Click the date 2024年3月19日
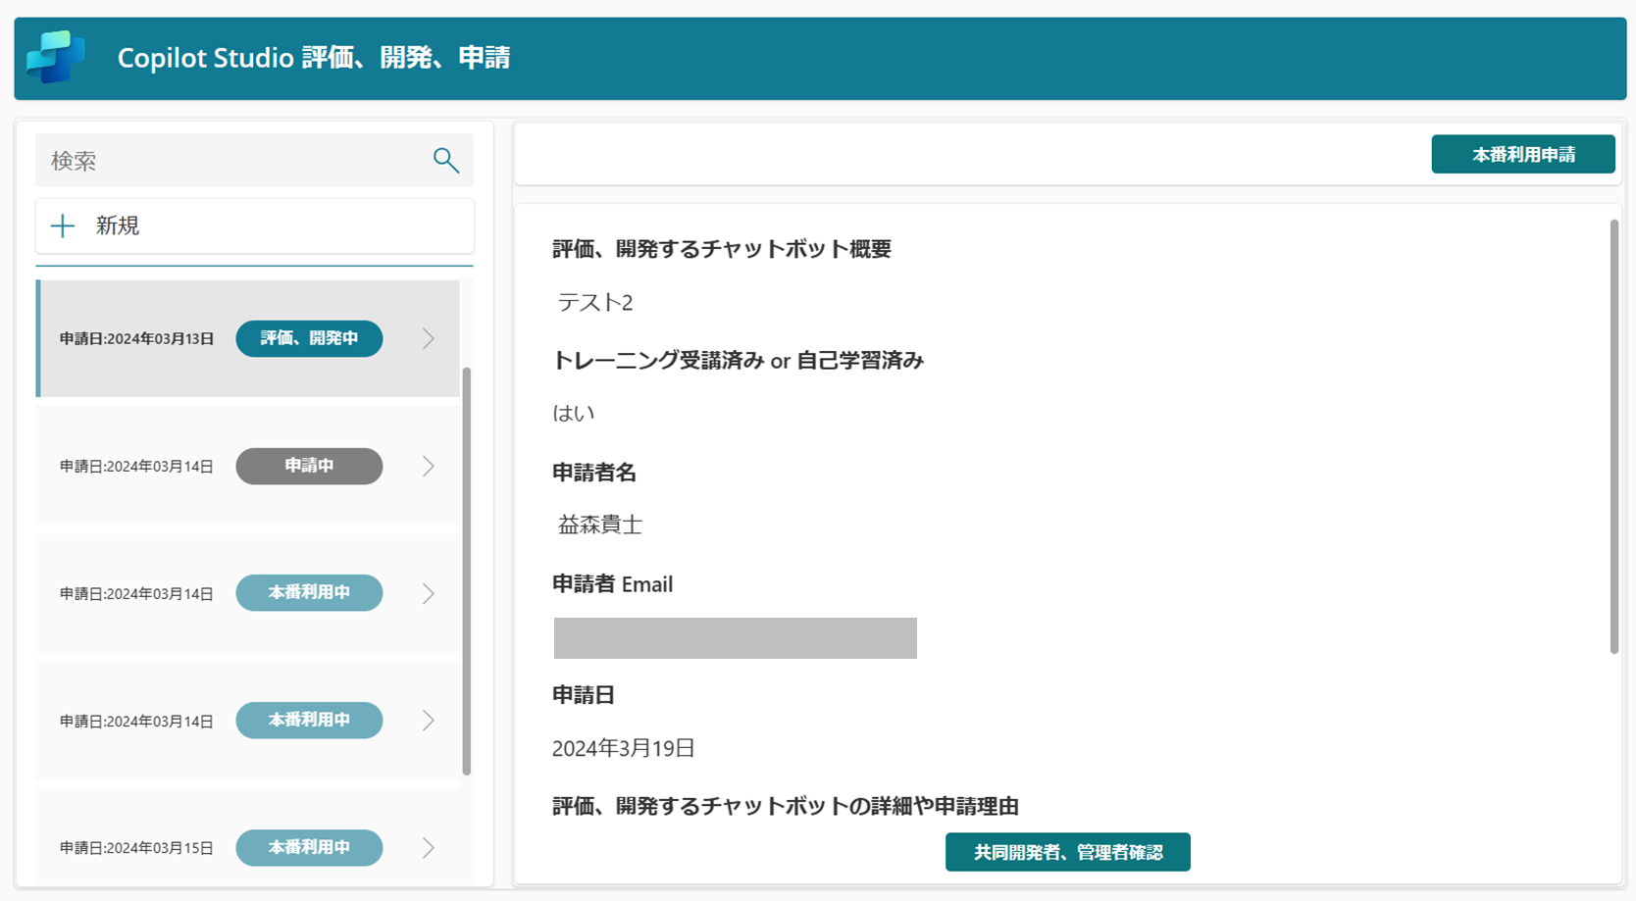This screenshot has height=901, width=1636. coord(624,748)
